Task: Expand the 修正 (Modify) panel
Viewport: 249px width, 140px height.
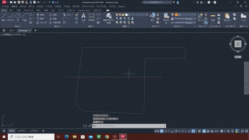Action: (x=57, y=26)
